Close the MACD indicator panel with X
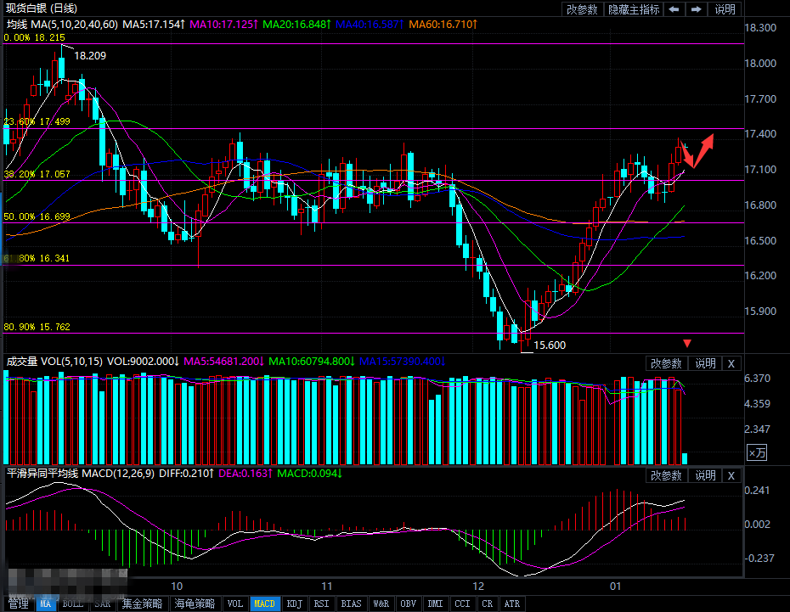790x612 pixels. click(x=731, y=475)
